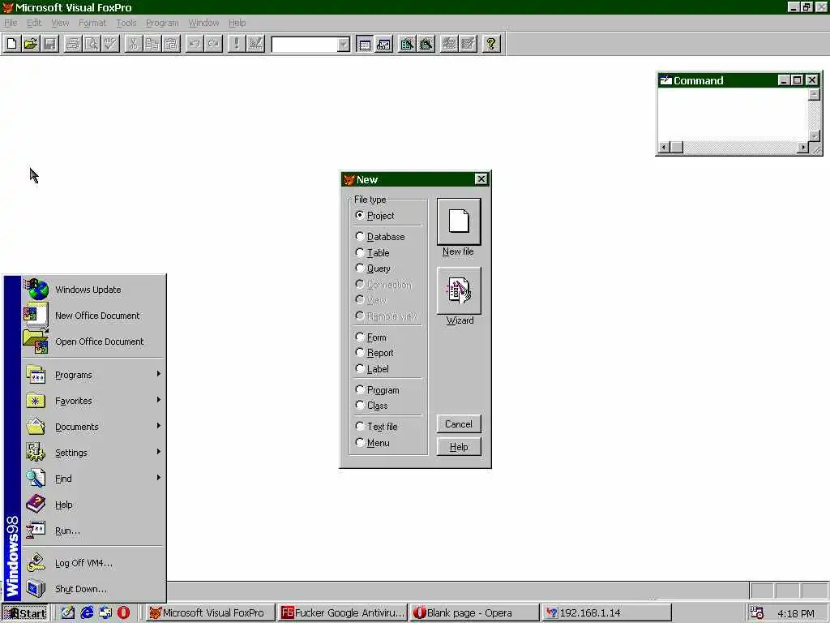Expand Programs in Start menu
This screenshot has height=623, width=830.
pyautogui.click(x=93, y=375)
